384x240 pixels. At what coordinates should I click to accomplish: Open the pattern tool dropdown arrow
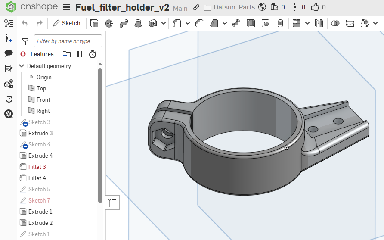coord(307,24)
